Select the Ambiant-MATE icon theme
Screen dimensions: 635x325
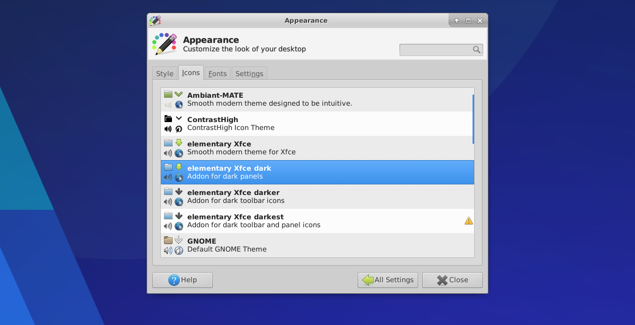[317, 99]
